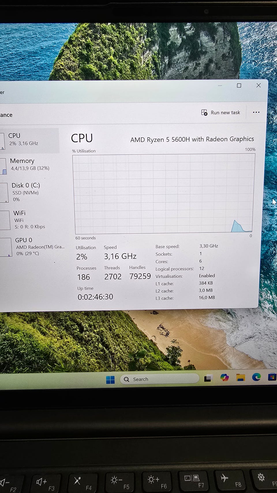Click the base speed value '3,30 GHz'

(209, 246)
